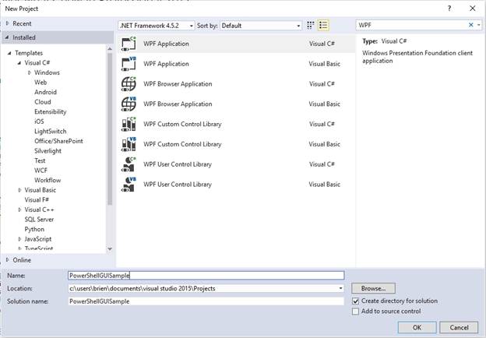486x338 pixels.
Task: Enable Add to source control checkbox
Action: click(355, 311)
